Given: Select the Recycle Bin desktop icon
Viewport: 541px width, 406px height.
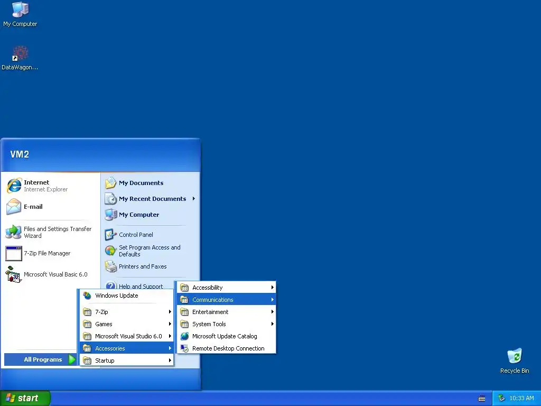Looking at the screenshot, I should click(515, 356).
